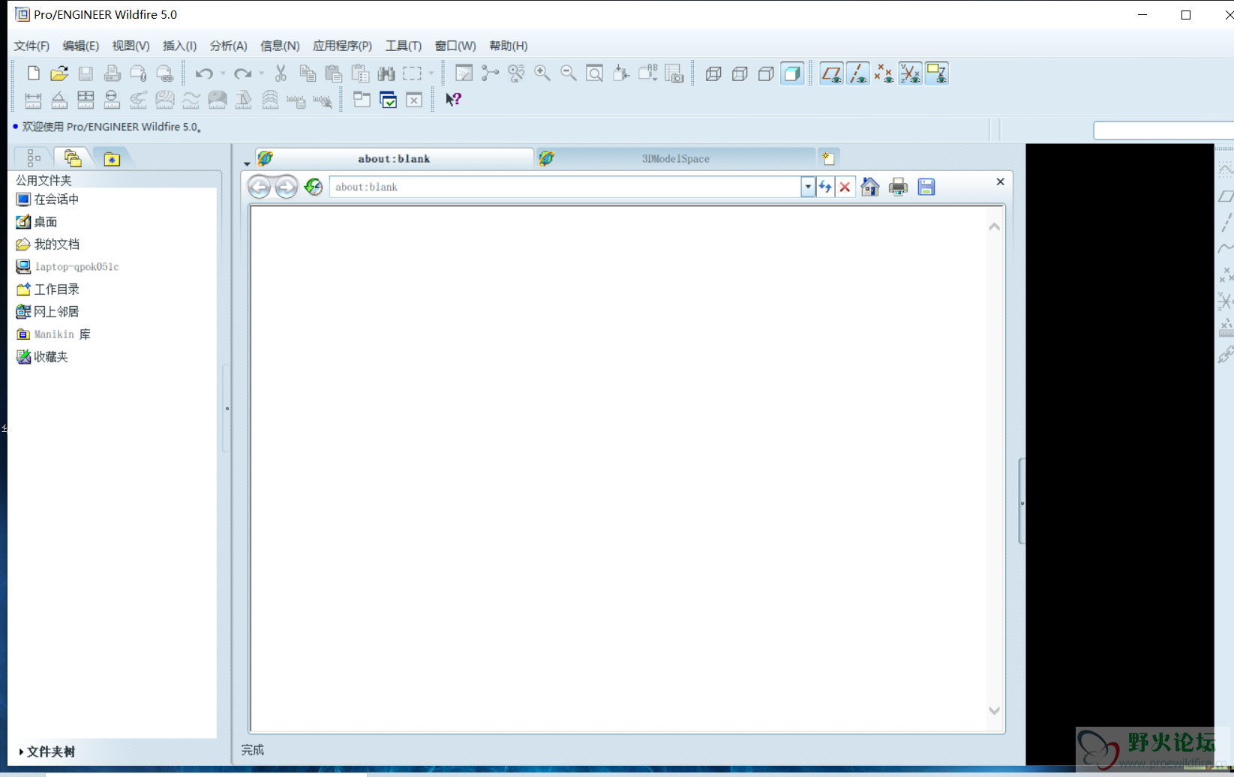
Task: Click the top-right search input field
Action: click(x=1163, y=130)
